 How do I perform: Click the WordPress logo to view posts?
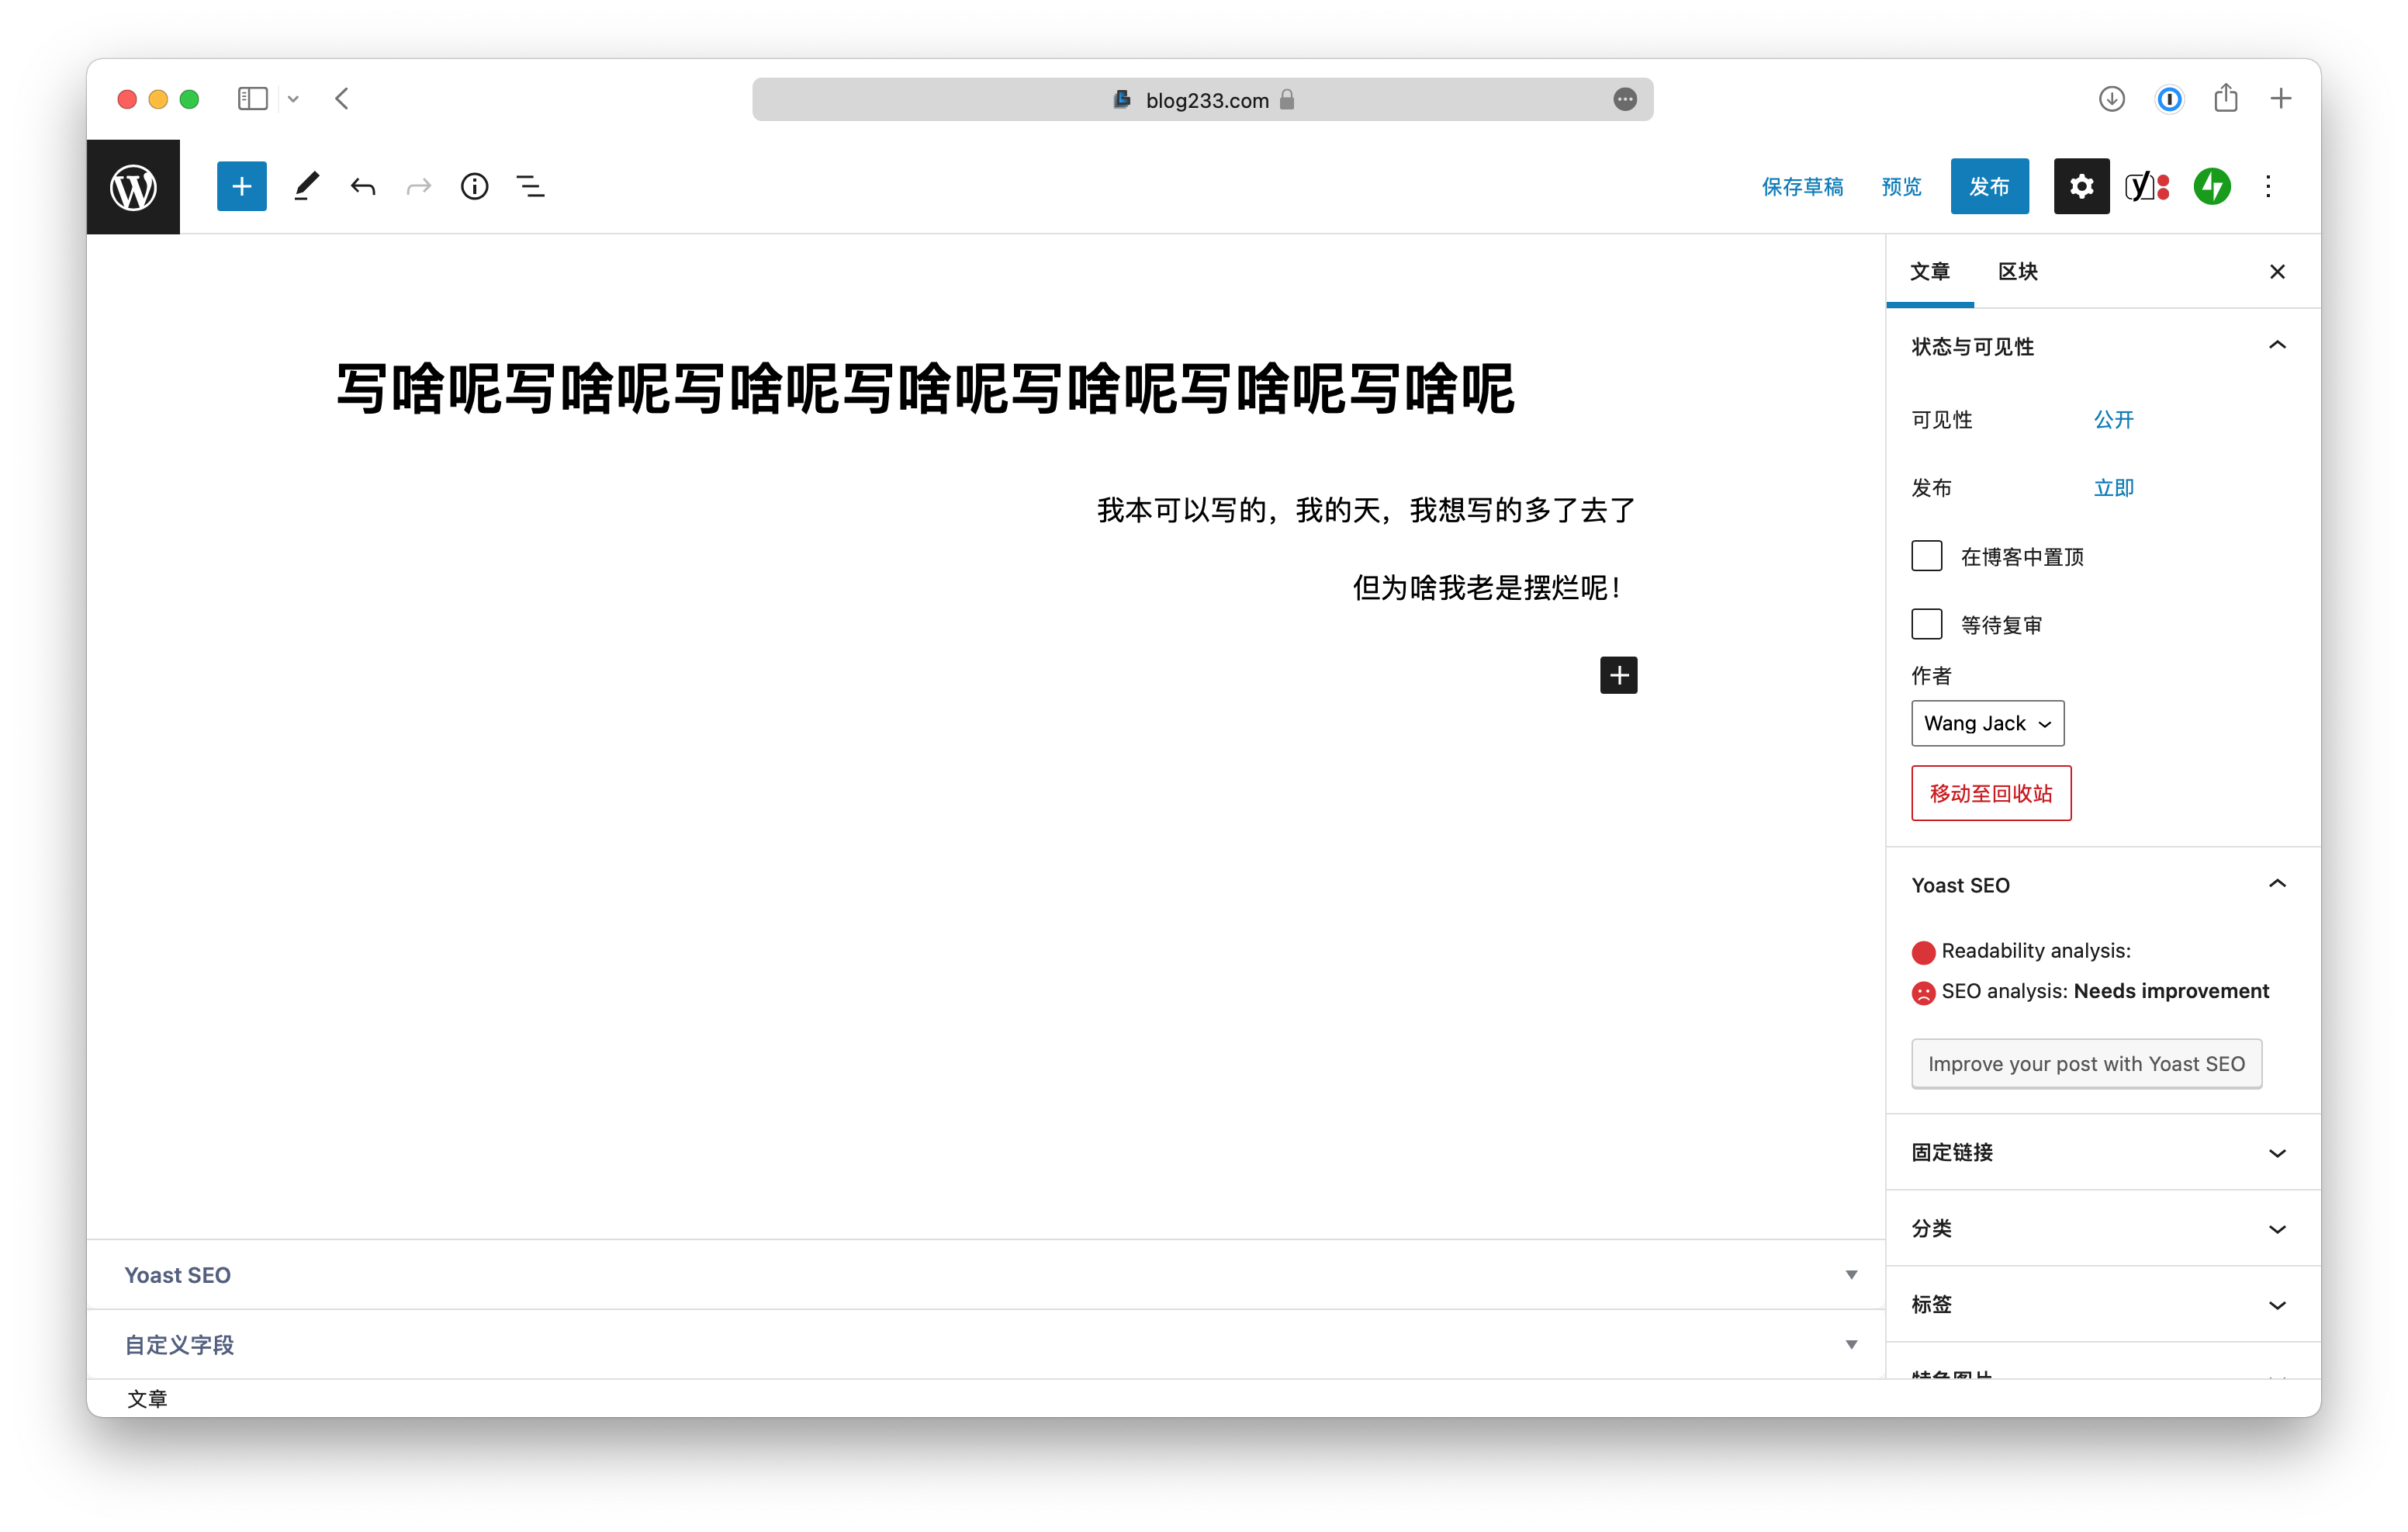point(133,187)
